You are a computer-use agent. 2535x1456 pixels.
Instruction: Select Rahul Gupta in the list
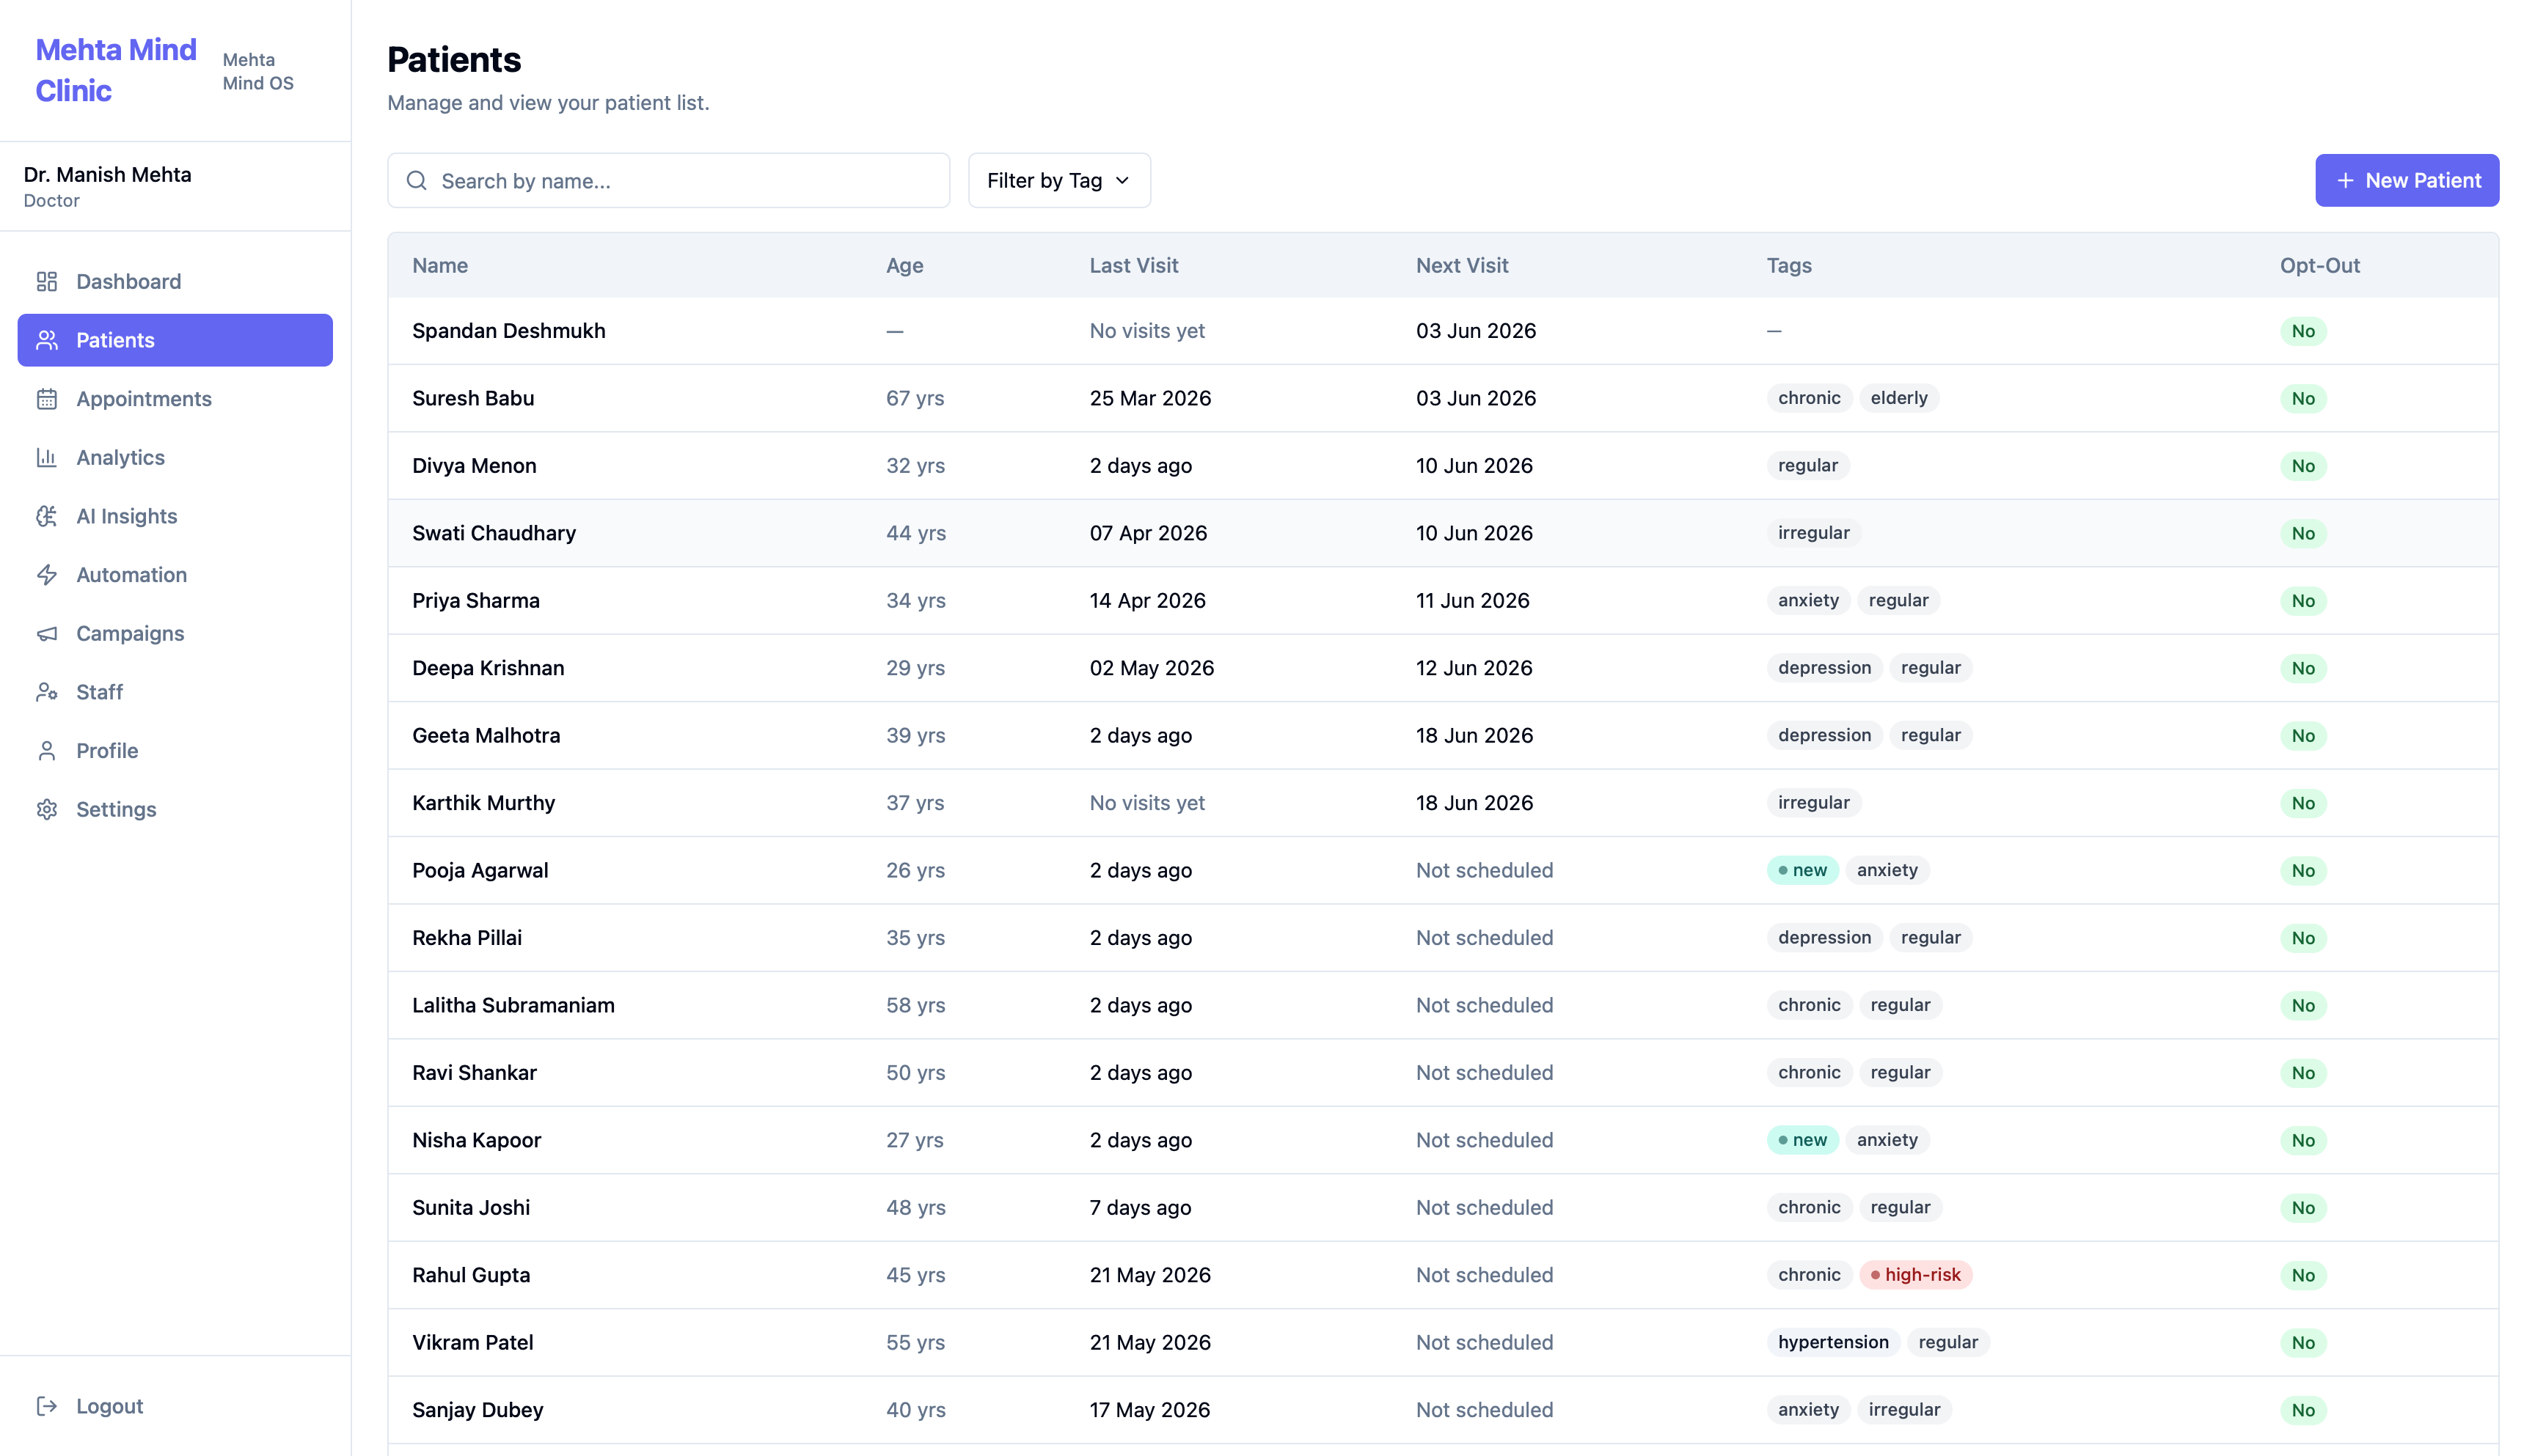1444,1275
